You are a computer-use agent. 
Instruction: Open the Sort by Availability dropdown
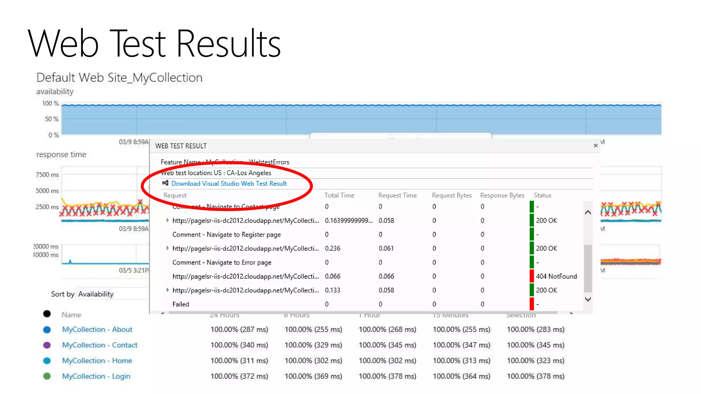pos(112,294)
